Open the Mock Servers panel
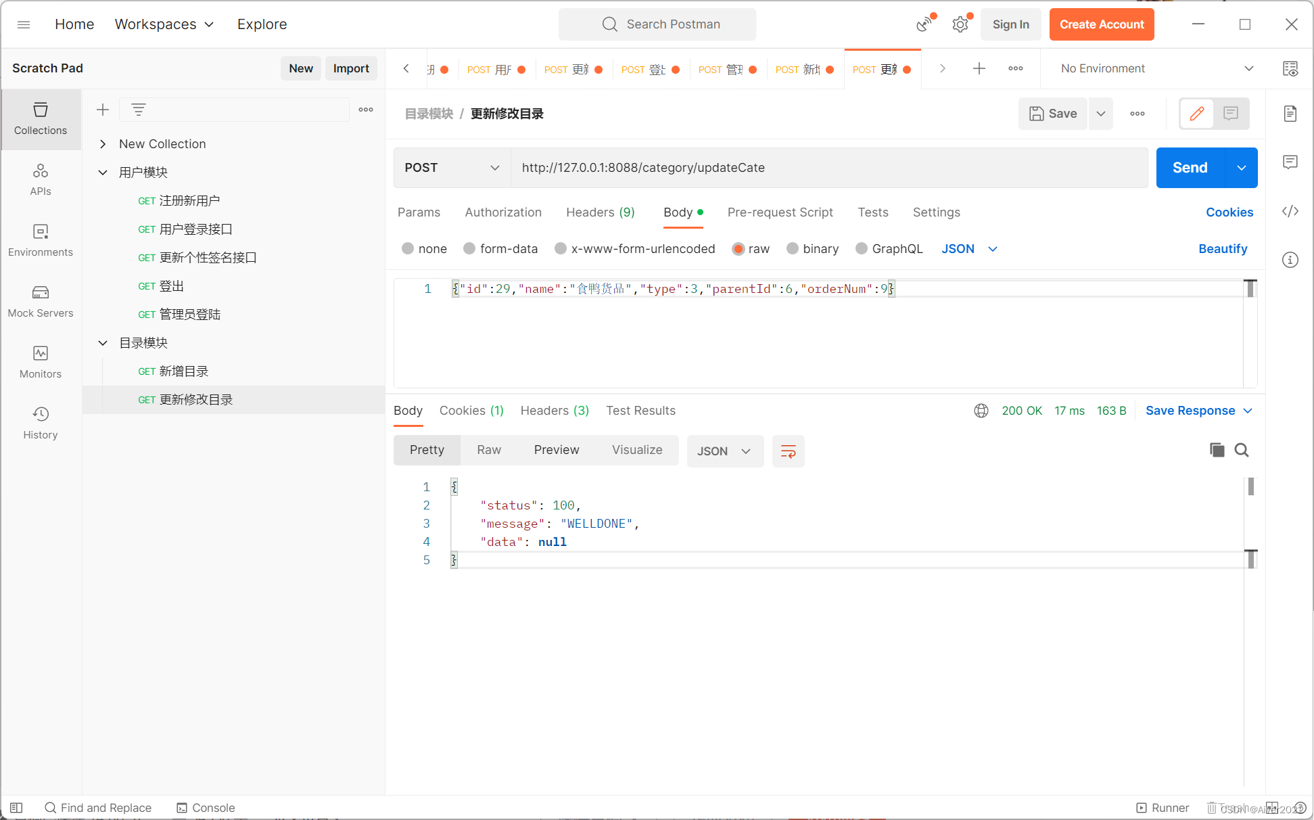The image size is (1314, 820). (x=41, y=301)
